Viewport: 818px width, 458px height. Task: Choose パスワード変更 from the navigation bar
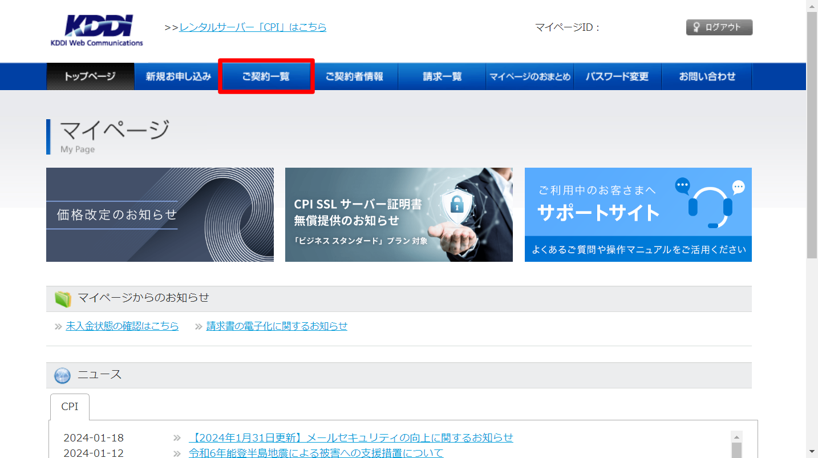pyautogui.click(x=617, y=76)
